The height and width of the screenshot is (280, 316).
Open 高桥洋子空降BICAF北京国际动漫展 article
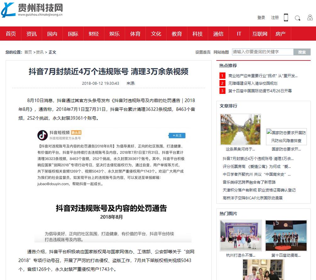(x=252, y=198)
